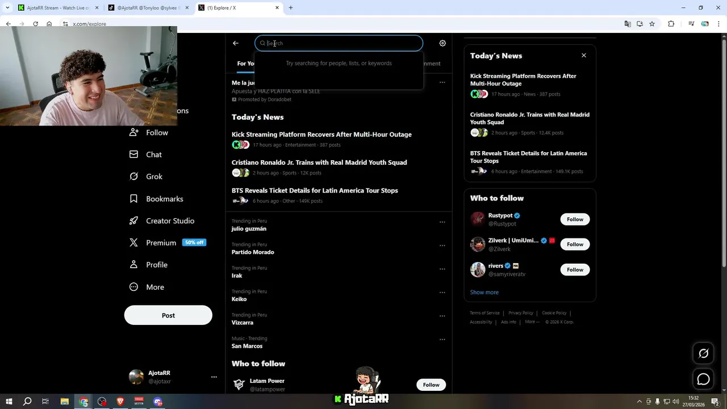Open Ads info footer link
Screen dimensions: 727x409
(508, 322)
